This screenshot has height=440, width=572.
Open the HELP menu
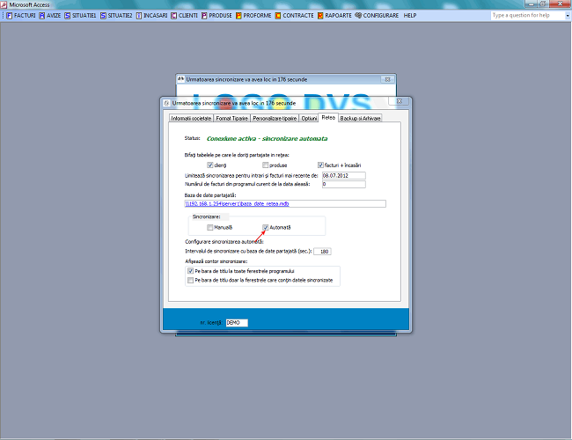click(x=410, y=15)
